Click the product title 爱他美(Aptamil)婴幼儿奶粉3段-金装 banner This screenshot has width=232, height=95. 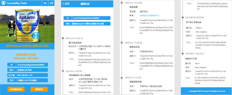pos(27,46)
